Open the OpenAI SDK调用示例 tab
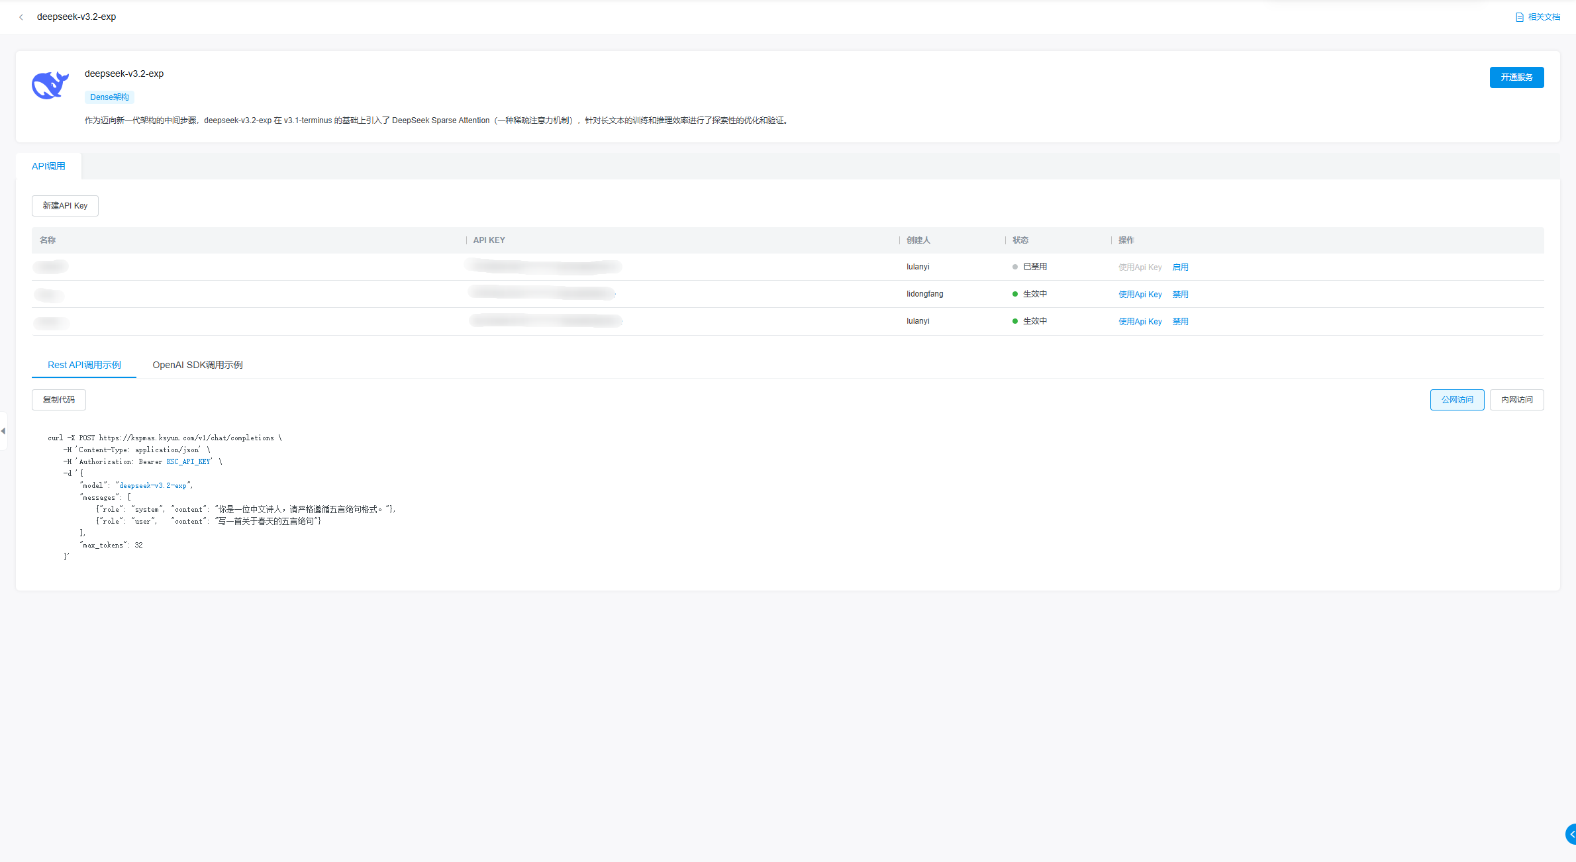The height and width of the screenshot is (862, 1576). click(197, 365)
